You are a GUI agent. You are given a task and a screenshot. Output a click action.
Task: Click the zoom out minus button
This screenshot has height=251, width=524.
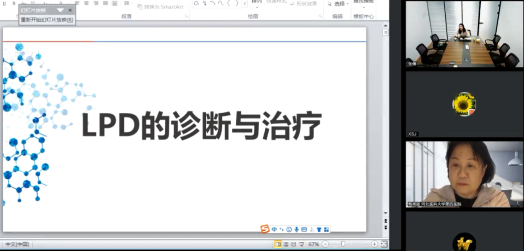point(326,244)
